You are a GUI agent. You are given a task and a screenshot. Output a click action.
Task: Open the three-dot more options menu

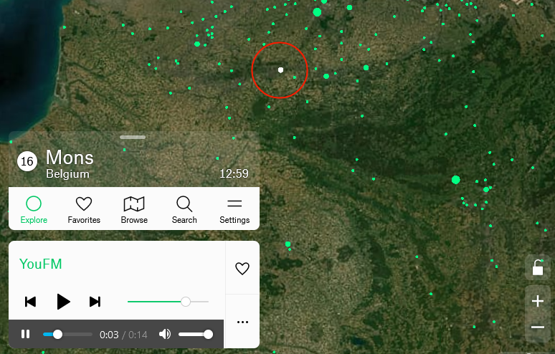point(242,322)
